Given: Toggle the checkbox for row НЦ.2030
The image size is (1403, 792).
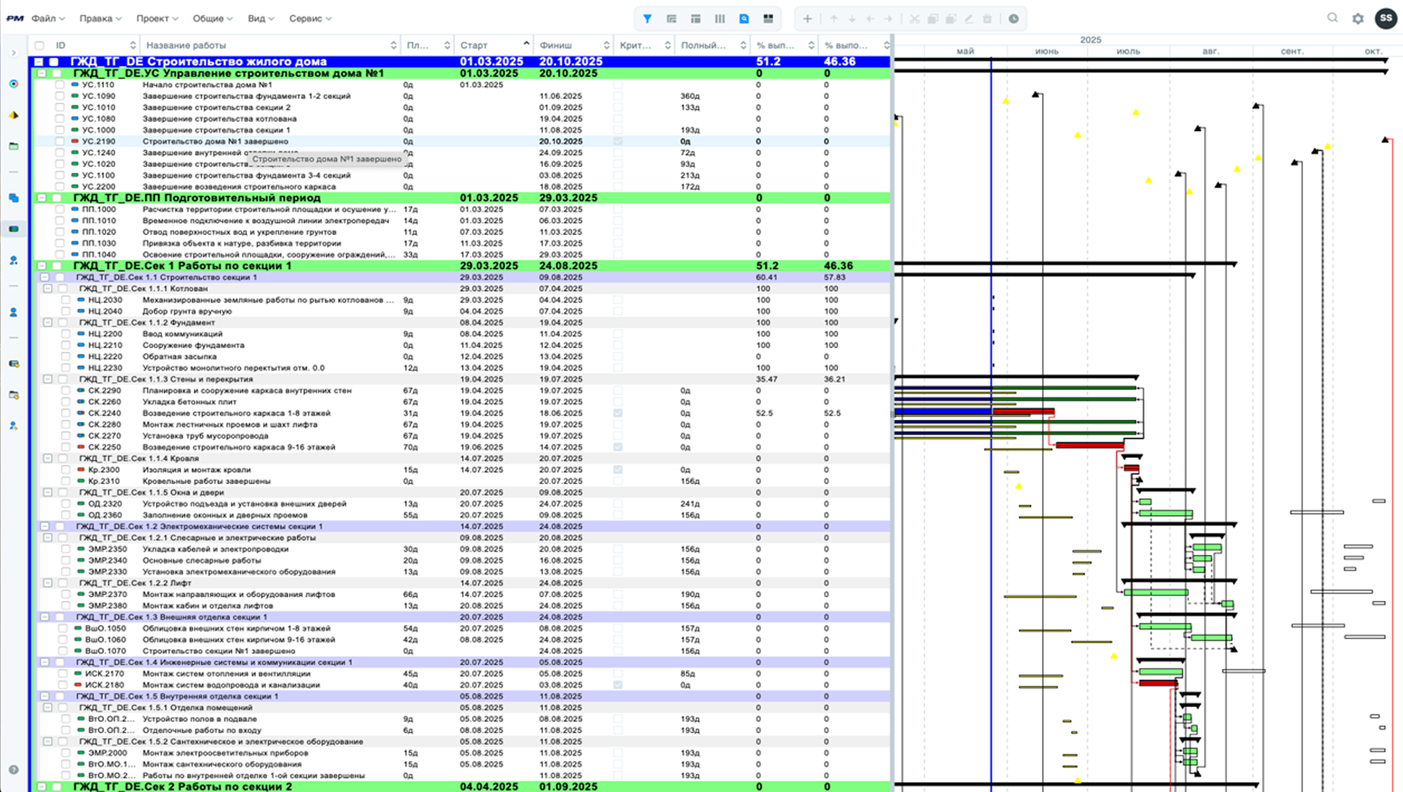Looking at the screenshot, I should [x=65, y=300].
